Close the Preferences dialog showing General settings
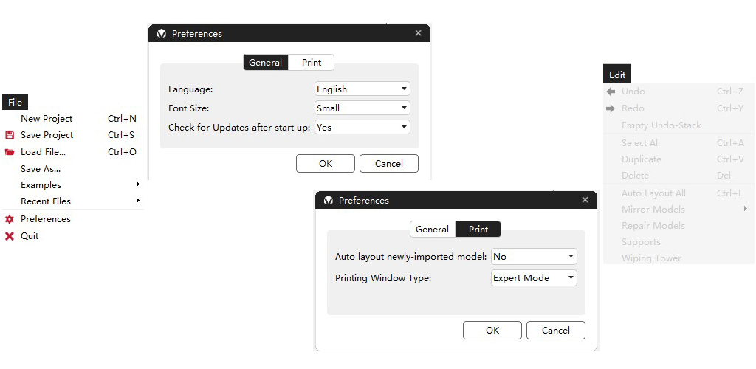This screenshot has height=369, width=756. click(419, 33)
